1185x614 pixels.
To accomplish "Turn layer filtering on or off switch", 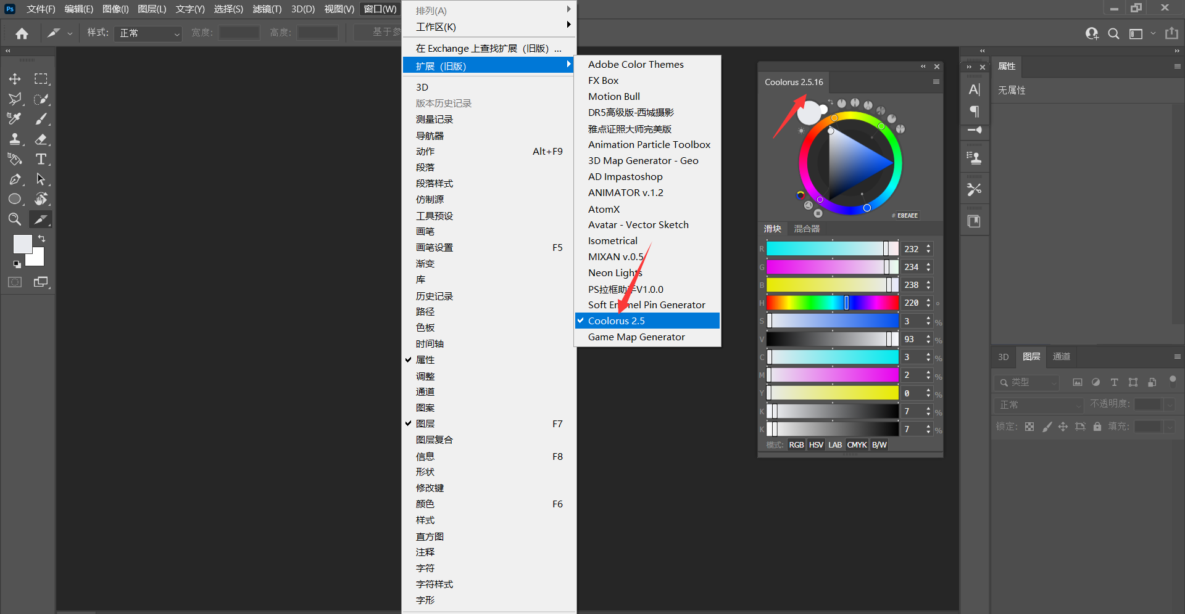I will pyautogui.click(x=1173, y=380).
